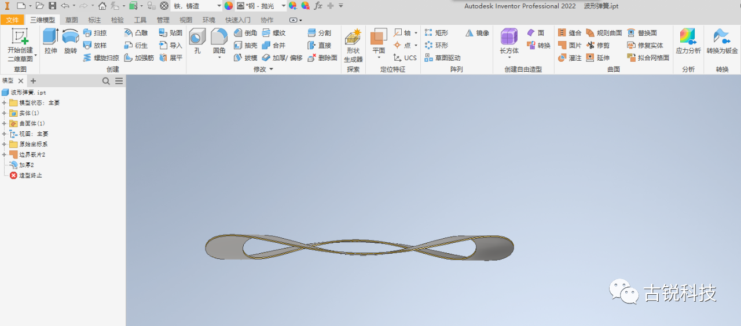741x326 pixels.
Task: Switch to the 草图 ribbon tab
Action: [x=72, y=20]
